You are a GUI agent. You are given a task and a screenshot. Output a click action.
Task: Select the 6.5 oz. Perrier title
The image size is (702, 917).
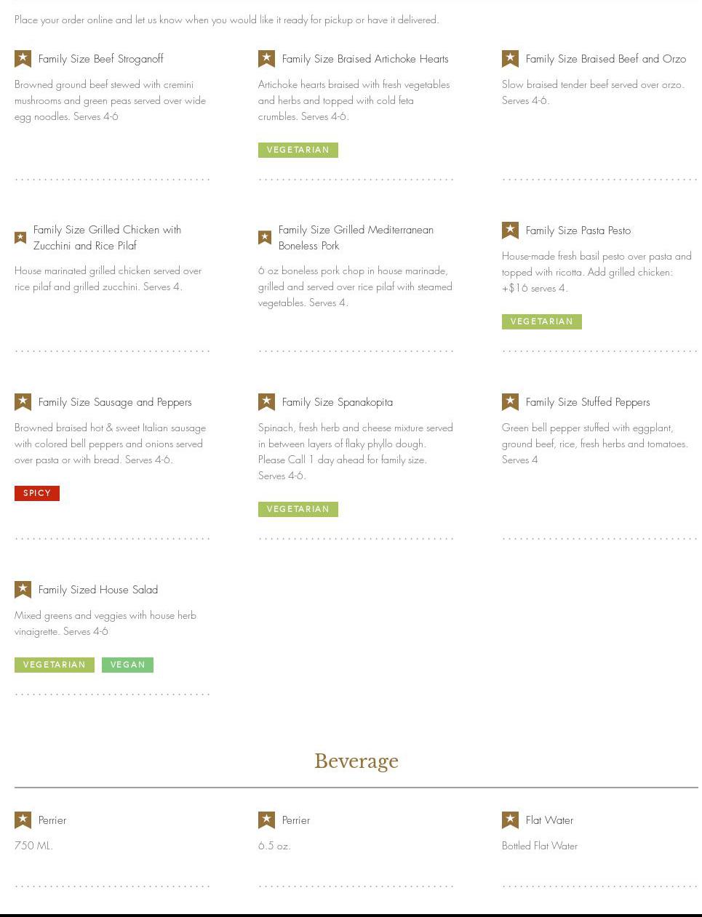[x=295, y=820]
